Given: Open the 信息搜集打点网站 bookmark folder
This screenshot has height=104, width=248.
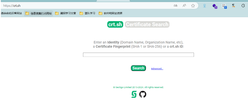Looking at the screenshot, I should (x=38, y=13).
